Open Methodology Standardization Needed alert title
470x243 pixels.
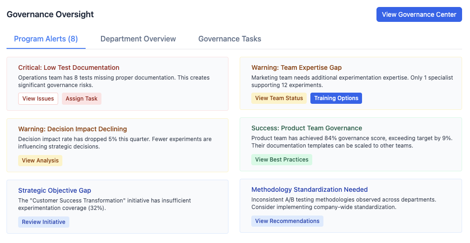(x=309, y=189)
